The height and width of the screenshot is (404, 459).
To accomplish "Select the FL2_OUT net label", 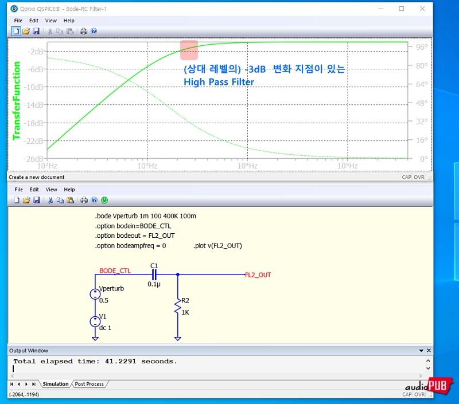I will (258, 275).
